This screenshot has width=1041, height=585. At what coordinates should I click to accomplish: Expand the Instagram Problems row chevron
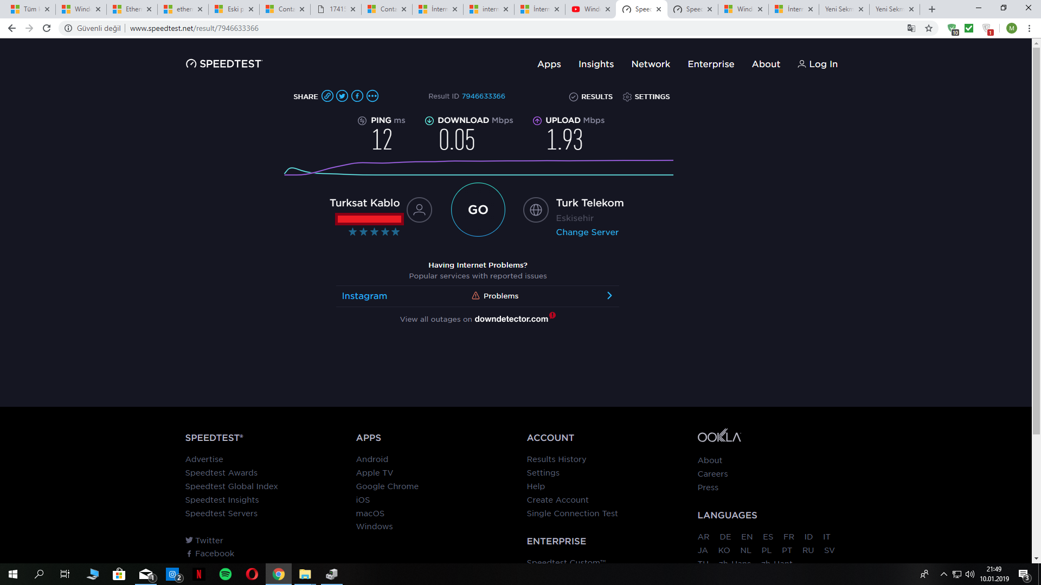tap(609, 296)
